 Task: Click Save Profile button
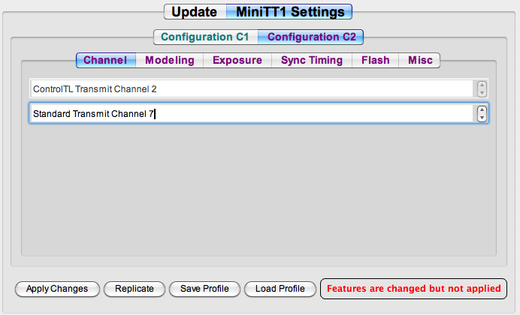[x=204, y=289]
